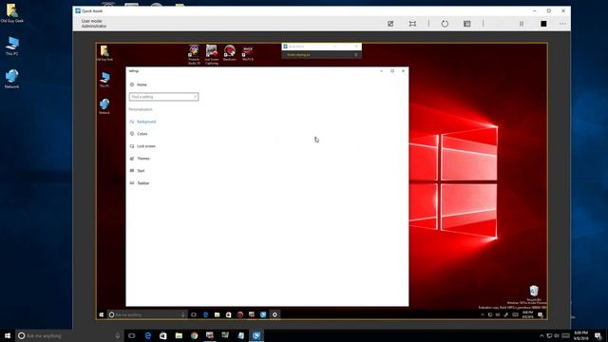Viewport: 608px width, 342px height.
Task: Click the Actual size icon in Quick Assist toolbar
Action: 412,24
